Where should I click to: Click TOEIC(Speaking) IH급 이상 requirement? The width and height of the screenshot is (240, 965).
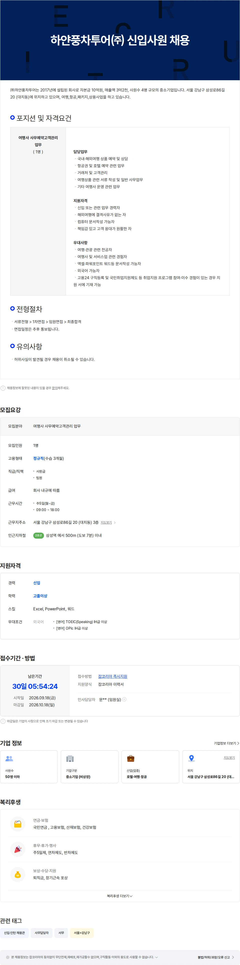[81, 622]
